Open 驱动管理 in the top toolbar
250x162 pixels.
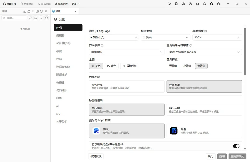[61, 4]
